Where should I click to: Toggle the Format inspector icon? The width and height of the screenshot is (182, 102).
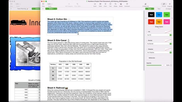tap(164, 4)
